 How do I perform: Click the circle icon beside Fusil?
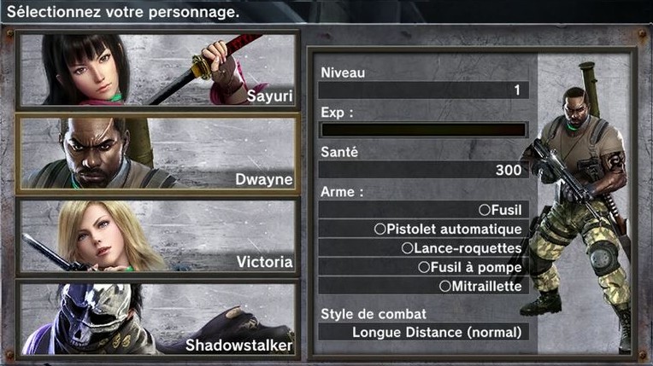coord(485,210)
